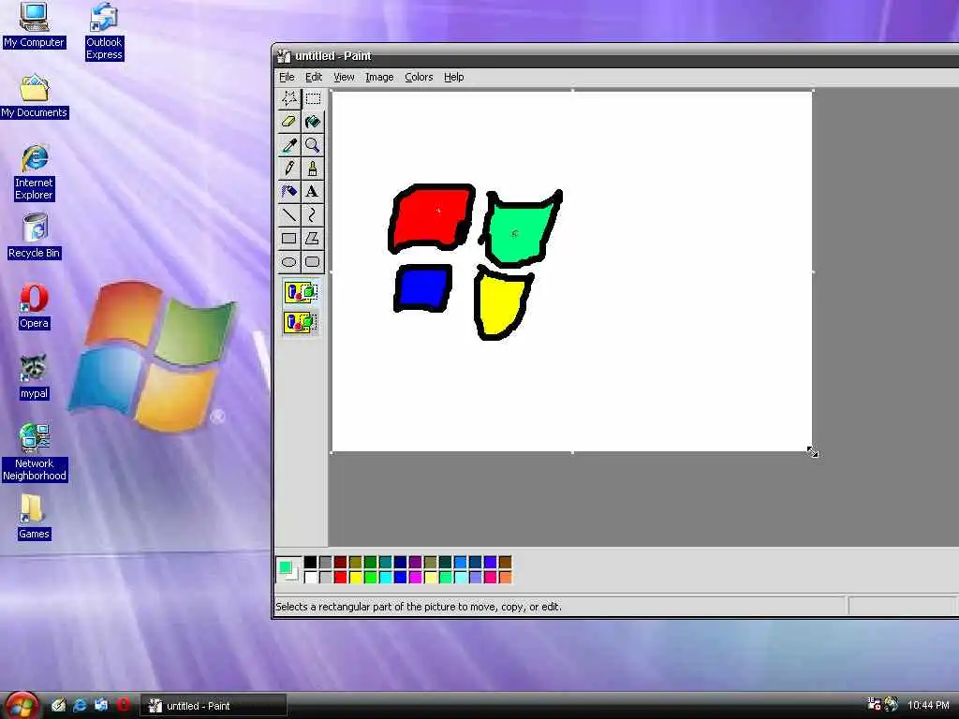Activate the Magnifier tool
Viewport: 959px width, 719px height.
[x=313, y=145]
